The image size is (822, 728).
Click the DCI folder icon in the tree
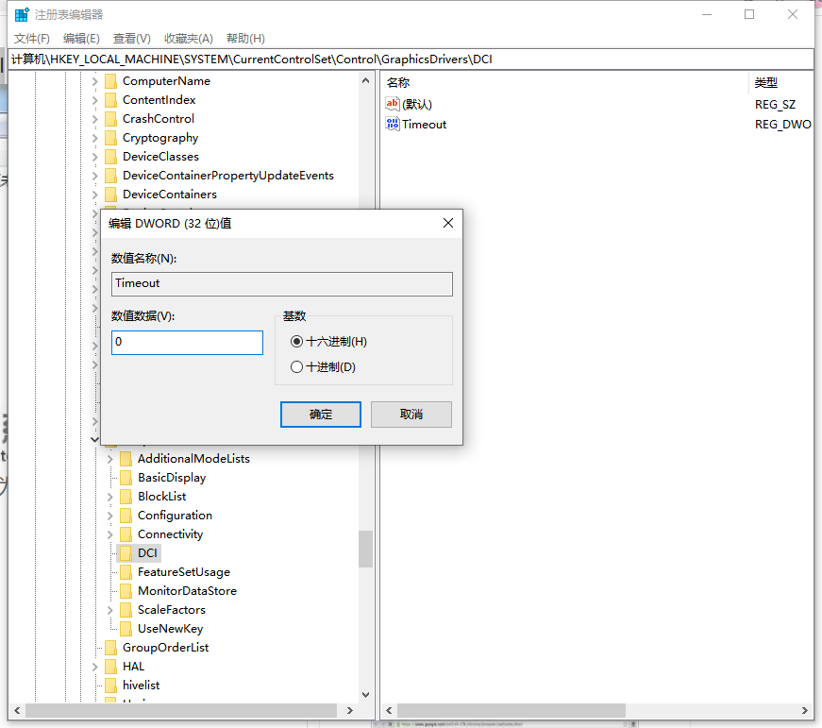126,552
